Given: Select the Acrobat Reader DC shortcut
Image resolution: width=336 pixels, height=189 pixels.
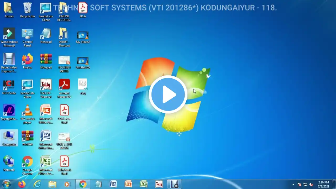Looking at the screenshot, I should [64, 88].
